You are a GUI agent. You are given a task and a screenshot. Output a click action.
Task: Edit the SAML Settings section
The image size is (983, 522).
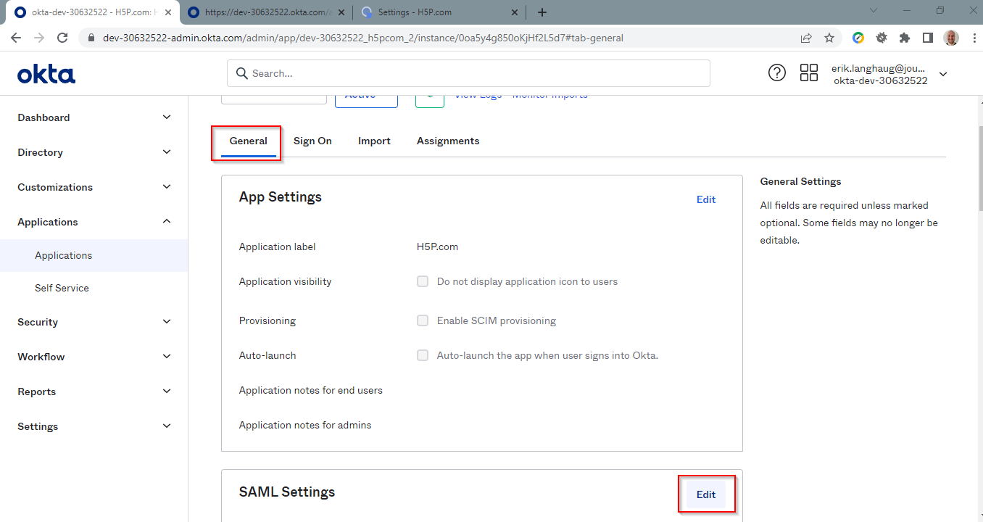point(706,494)
